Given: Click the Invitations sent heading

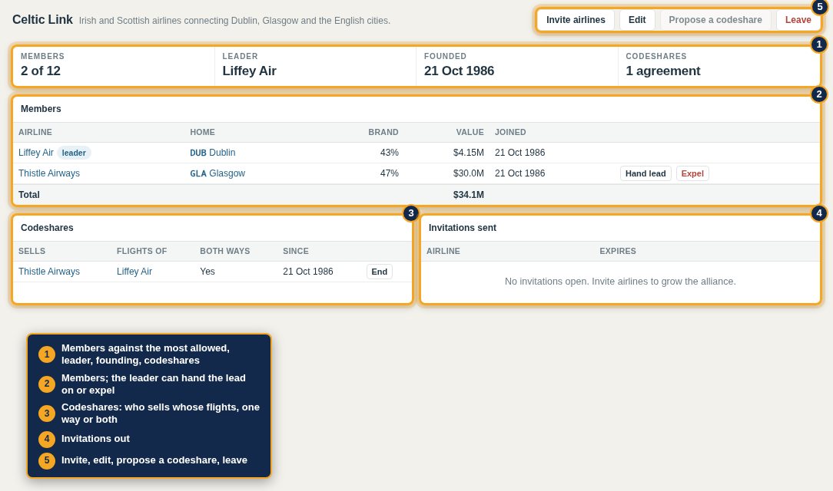Looking at the screenshot, I should click(462, 228).
